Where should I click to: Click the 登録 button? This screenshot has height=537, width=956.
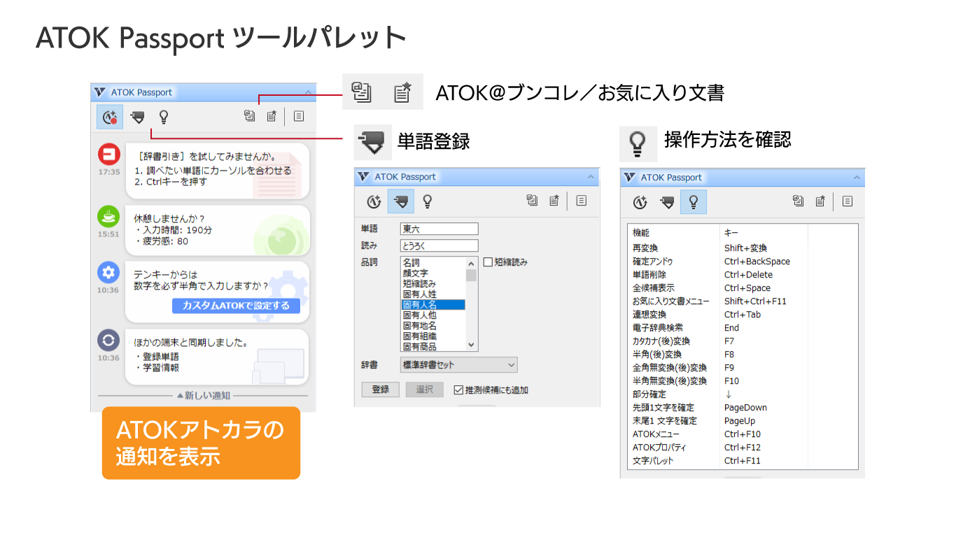tap(380, 389)
